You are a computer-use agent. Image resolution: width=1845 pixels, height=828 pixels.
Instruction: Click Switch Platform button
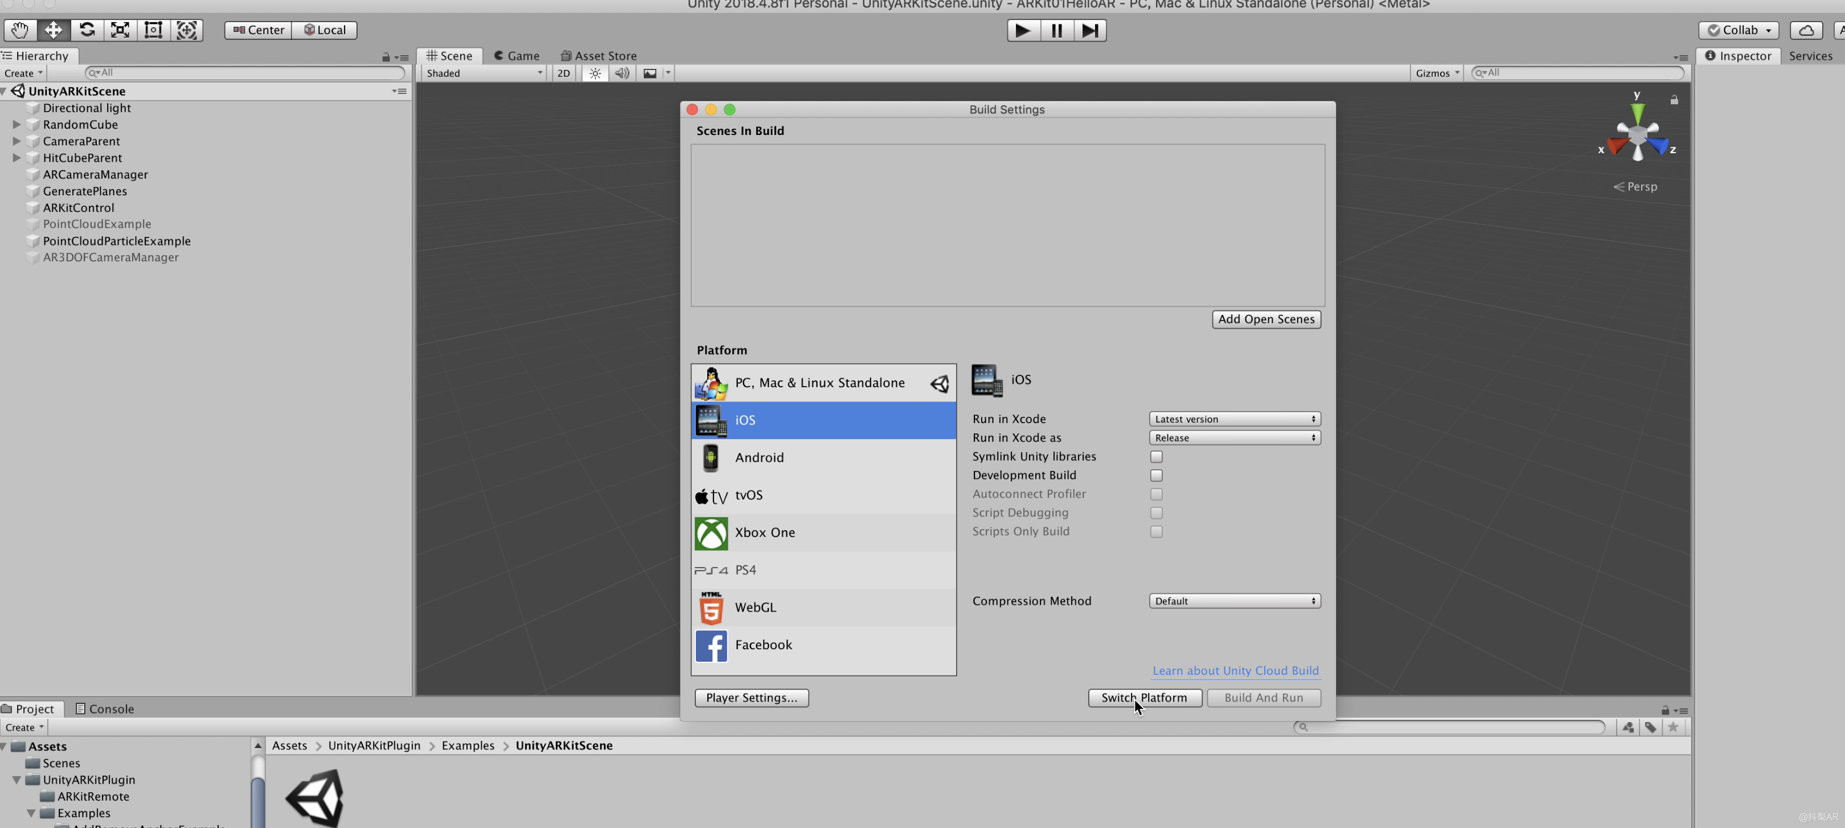pos(1145,698)
